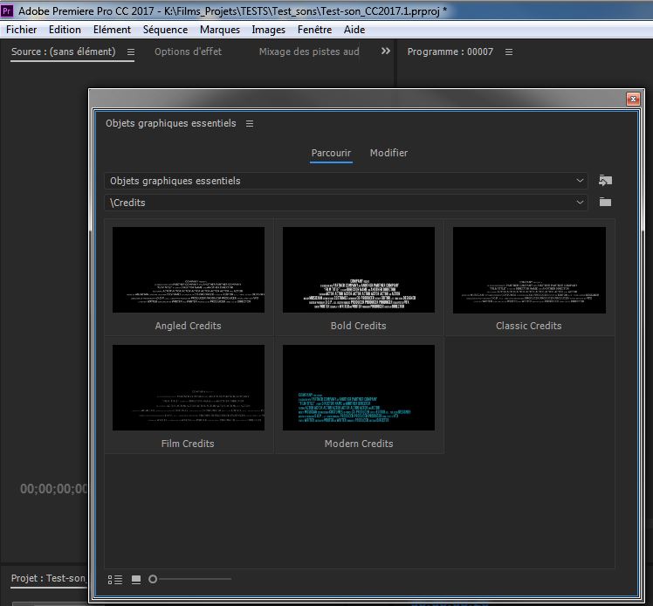Open the Options d'effet panel tab
The width and height of the screenshot is (653, 606).
(188, 52)
